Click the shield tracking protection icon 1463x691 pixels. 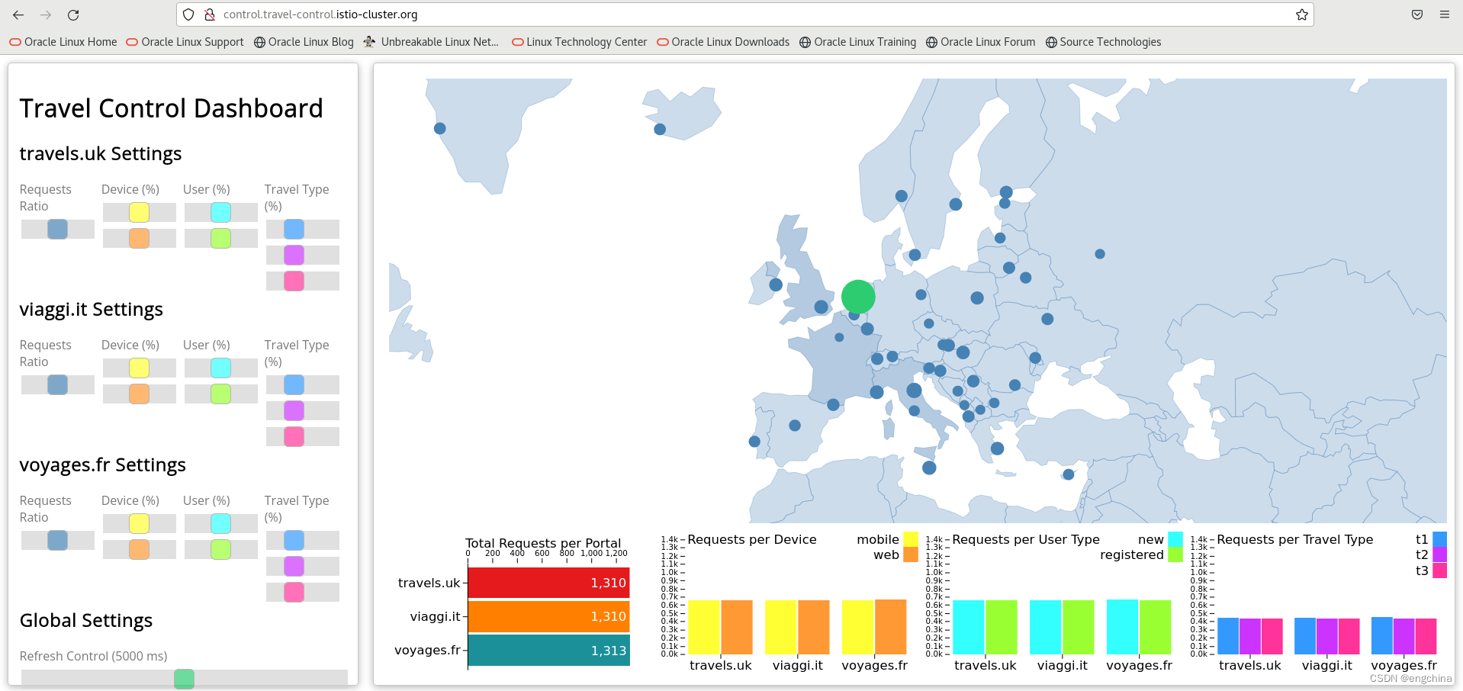coord(188,14)
